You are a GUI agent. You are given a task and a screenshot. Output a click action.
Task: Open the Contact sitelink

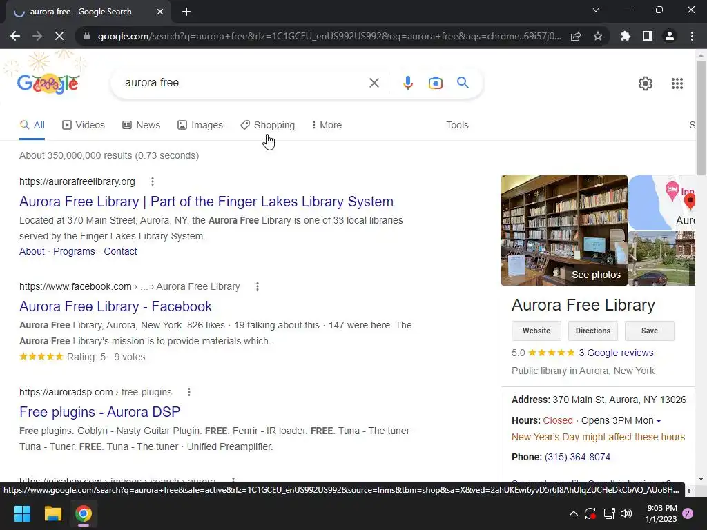[x=120, y=251]
